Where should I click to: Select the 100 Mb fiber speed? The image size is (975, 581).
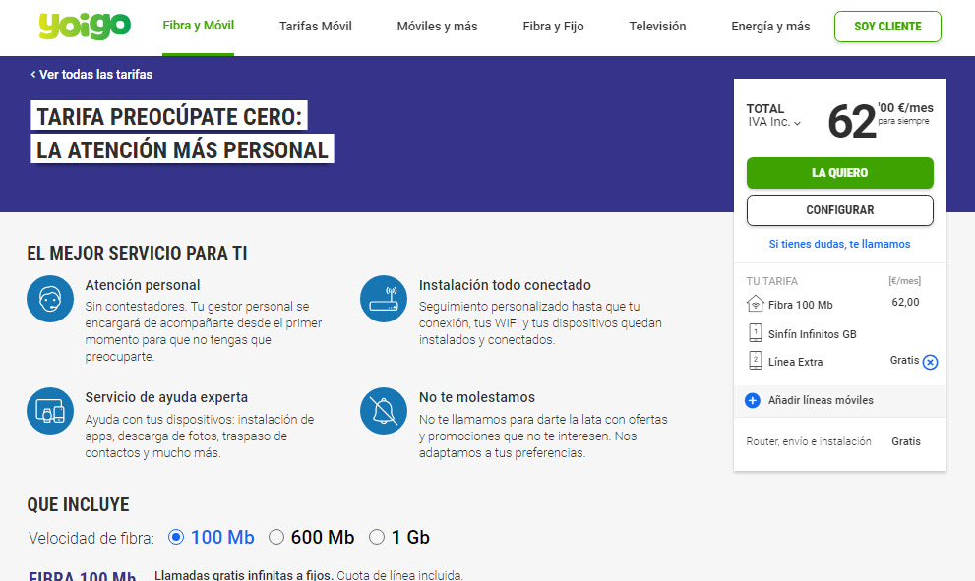[x=176, y=537]
